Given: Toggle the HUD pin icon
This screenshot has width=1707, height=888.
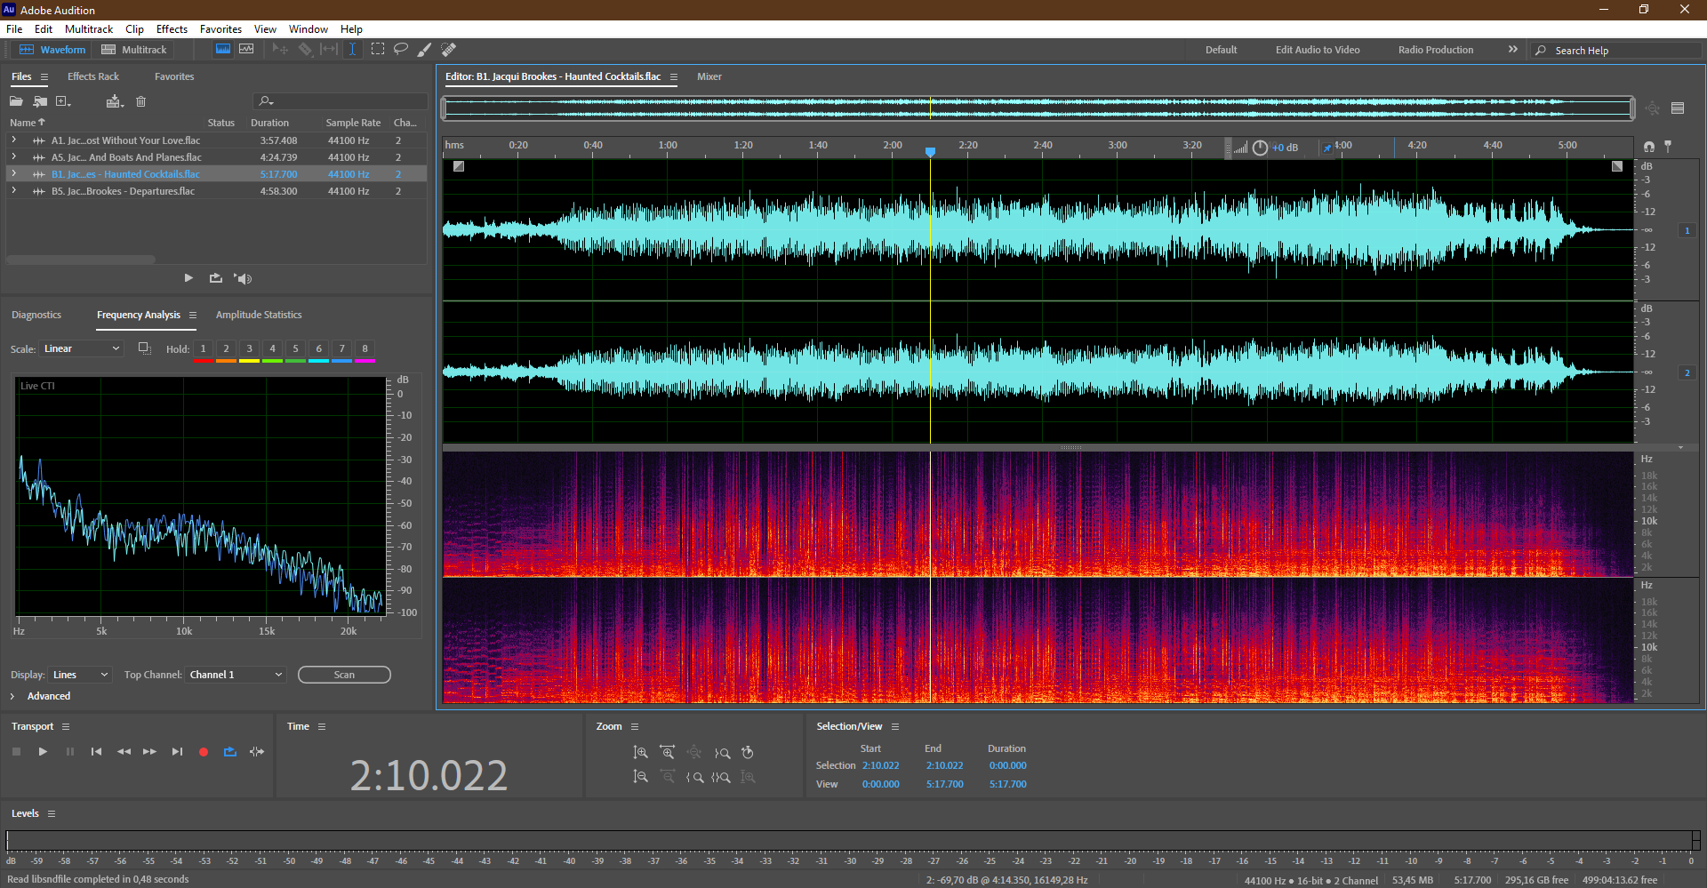Looking at the screenshot, I should pyautogui.click(x=1327, y=148).
